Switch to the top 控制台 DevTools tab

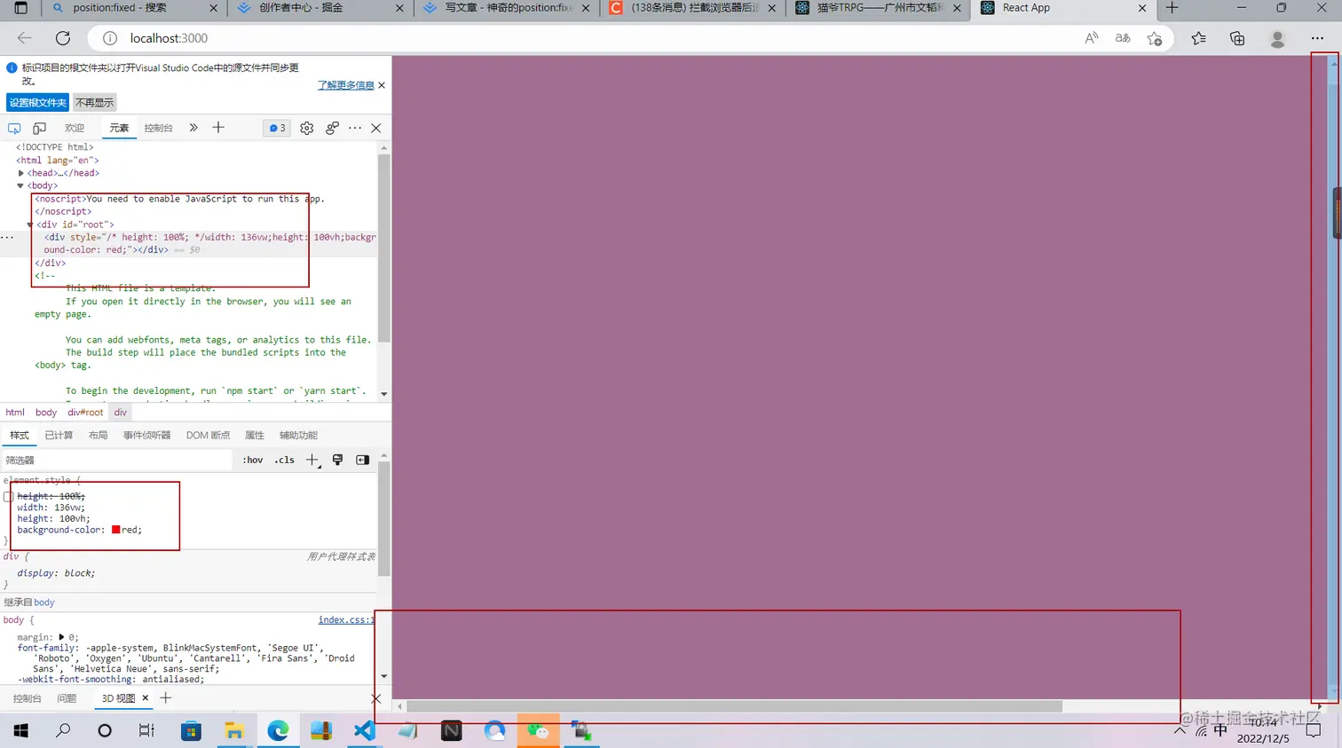[x=158, y=128]
